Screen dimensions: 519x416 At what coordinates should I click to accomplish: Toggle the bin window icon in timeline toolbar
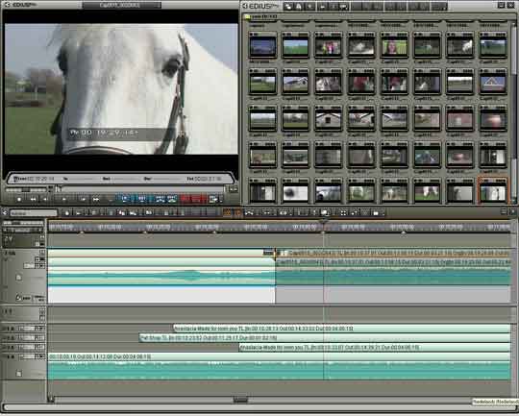click(x=376, y=212)
